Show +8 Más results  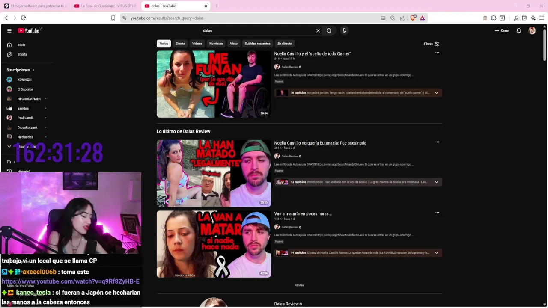click(299, 285)
